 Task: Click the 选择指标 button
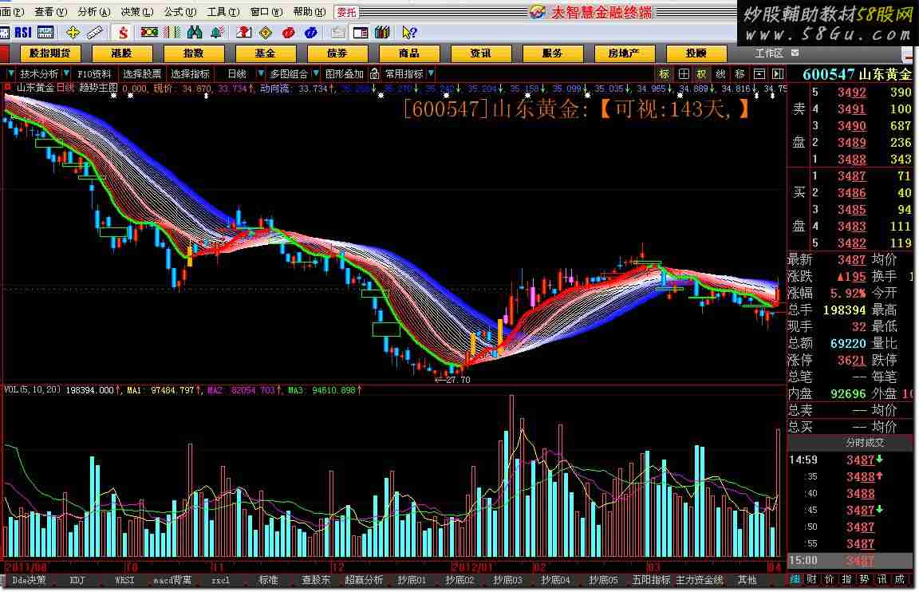click(190, 74)
